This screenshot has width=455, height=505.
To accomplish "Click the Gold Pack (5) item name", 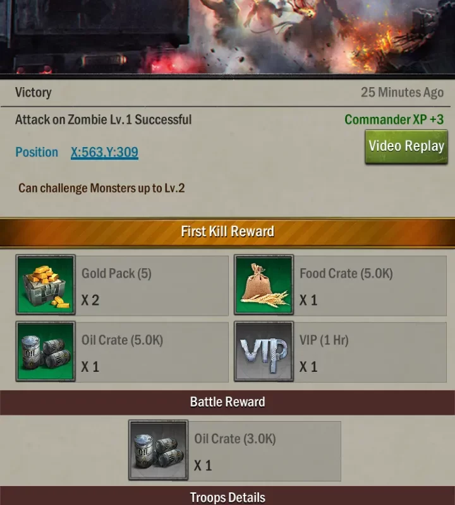I will coord(116,273).
